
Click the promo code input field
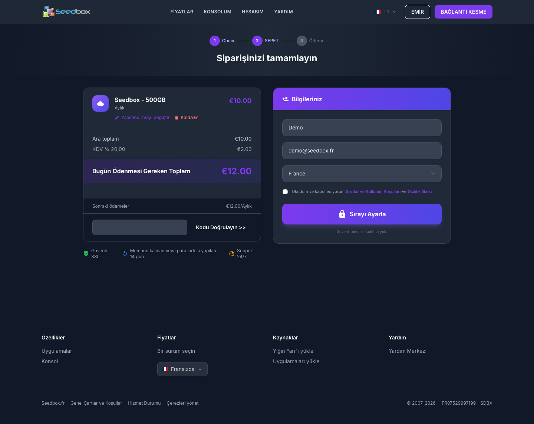(140, 227)
